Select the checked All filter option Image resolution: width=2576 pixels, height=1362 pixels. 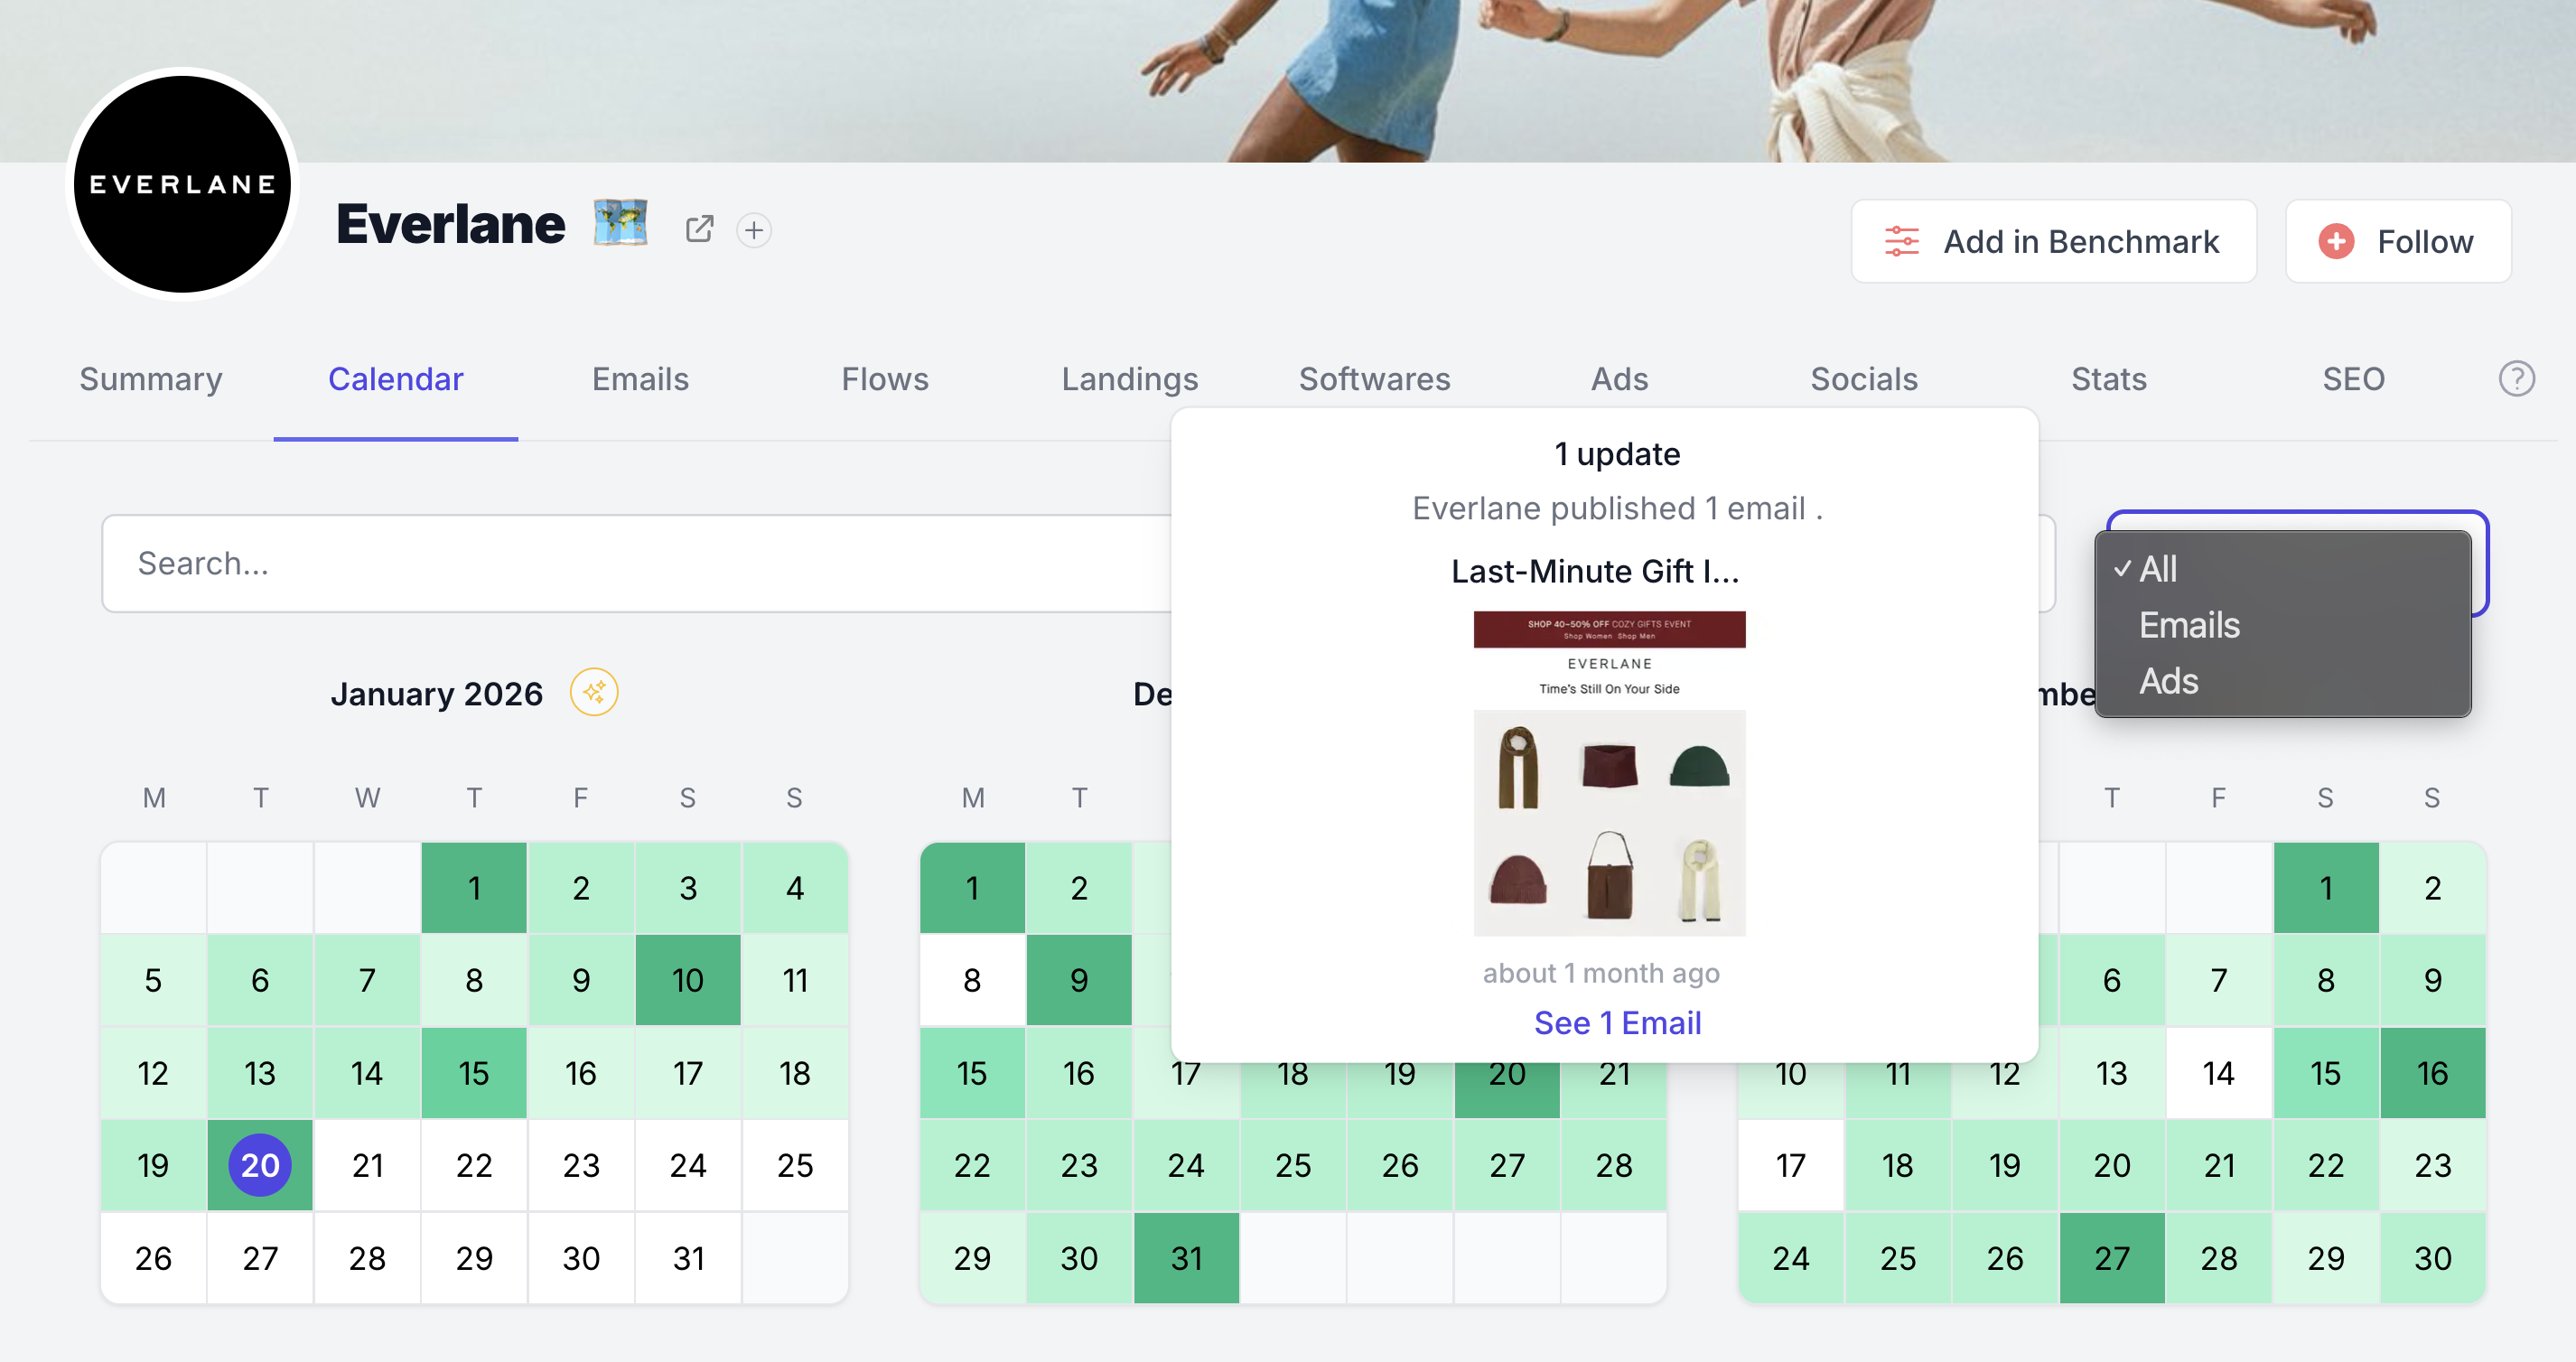(x=2158, y=569)
